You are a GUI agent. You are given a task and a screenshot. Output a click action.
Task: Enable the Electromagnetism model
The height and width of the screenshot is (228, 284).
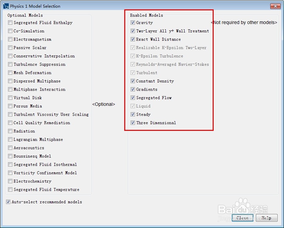10,39
